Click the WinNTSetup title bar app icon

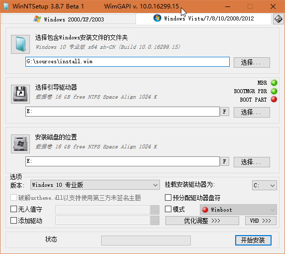click(6, 6)
